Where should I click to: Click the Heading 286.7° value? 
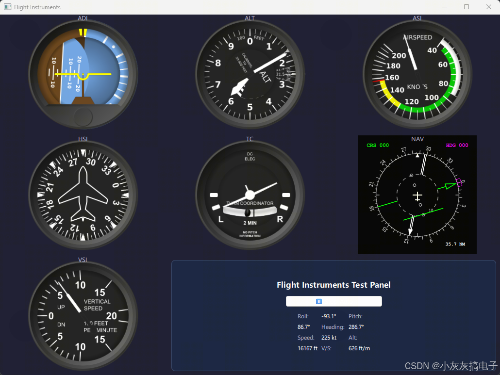356,327
